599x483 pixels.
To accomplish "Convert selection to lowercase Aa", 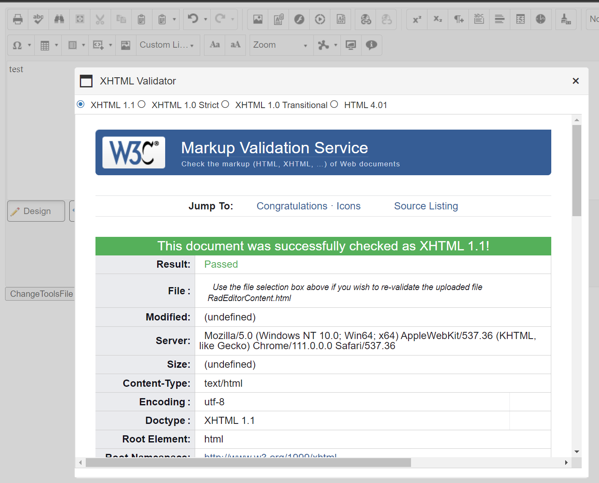I will [x=215, y=45].
